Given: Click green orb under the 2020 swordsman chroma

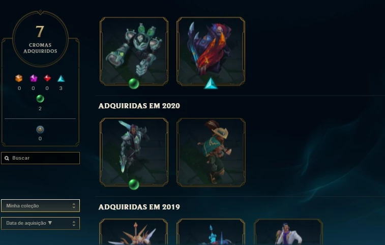Looking at the screenshot, I should [x=134, y=185].
